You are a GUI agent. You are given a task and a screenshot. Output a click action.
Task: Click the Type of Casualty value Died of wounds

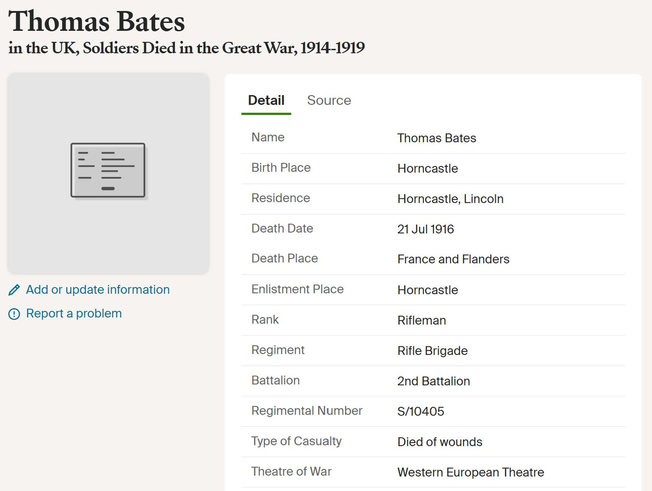tap(440, 442)
